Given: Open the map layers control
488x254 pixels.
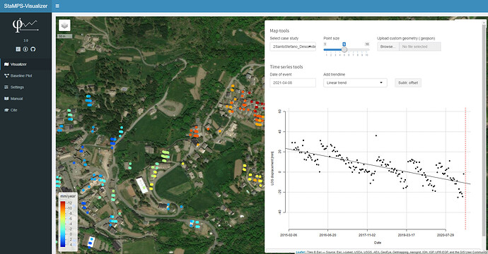Looking at the screenshot, I should point(65,25).
